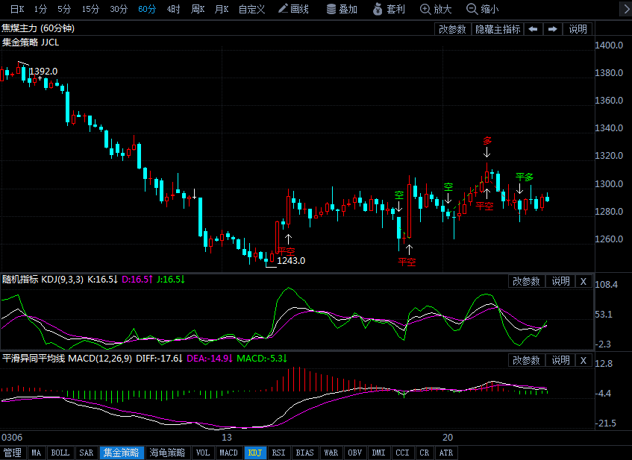Click the 随机指标 KDJ(9,3,3) label

click(x=43, y=279)
